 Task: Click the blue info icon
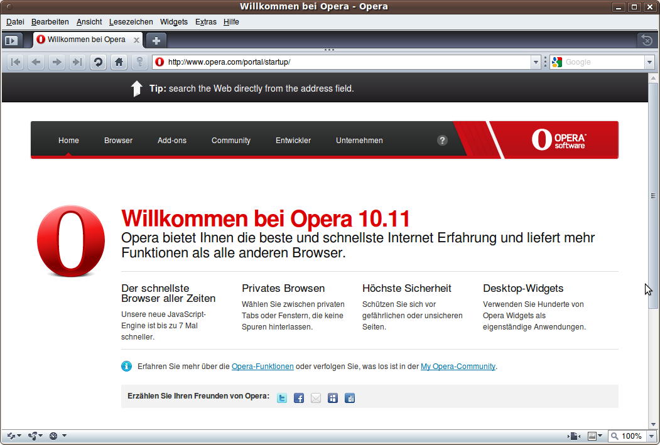[126, 367]
